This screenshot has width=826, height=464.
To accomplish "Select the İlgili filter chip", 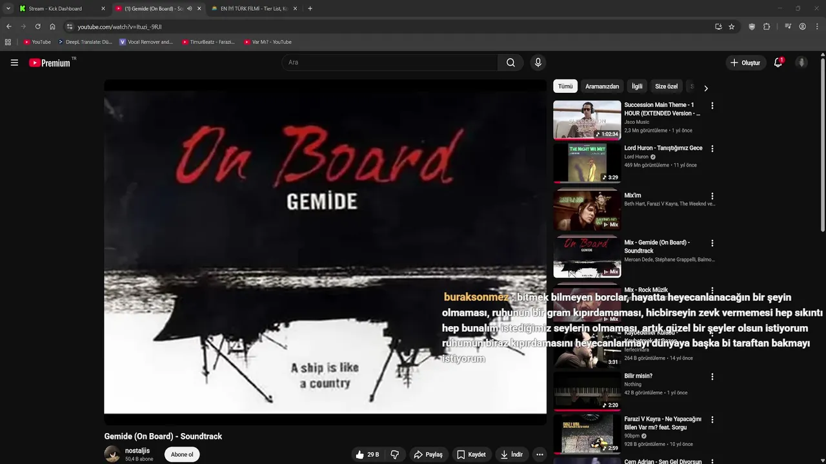I will click(637, 86).
